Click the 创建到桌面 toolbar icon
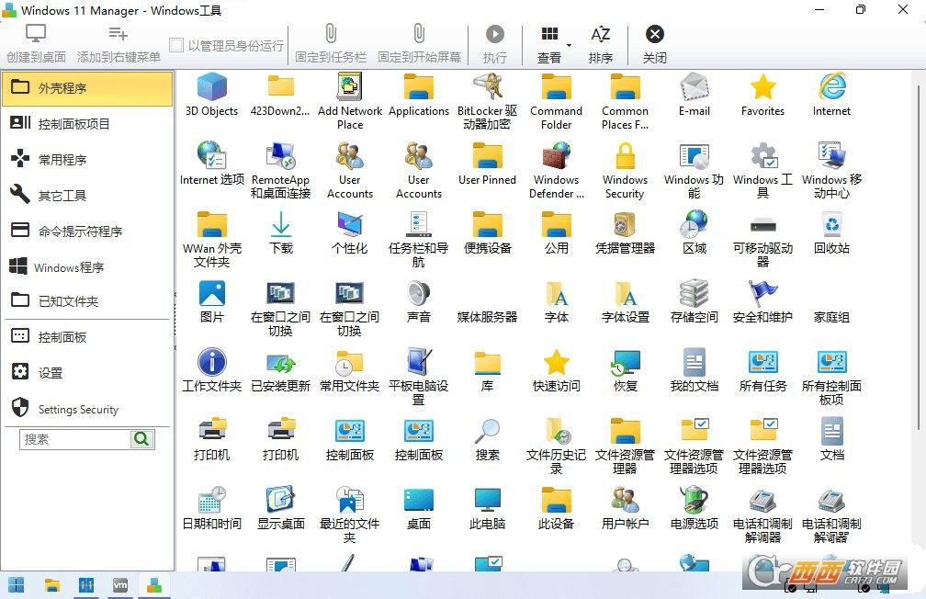Screen dimensions: 926x599 coord(36,34)
